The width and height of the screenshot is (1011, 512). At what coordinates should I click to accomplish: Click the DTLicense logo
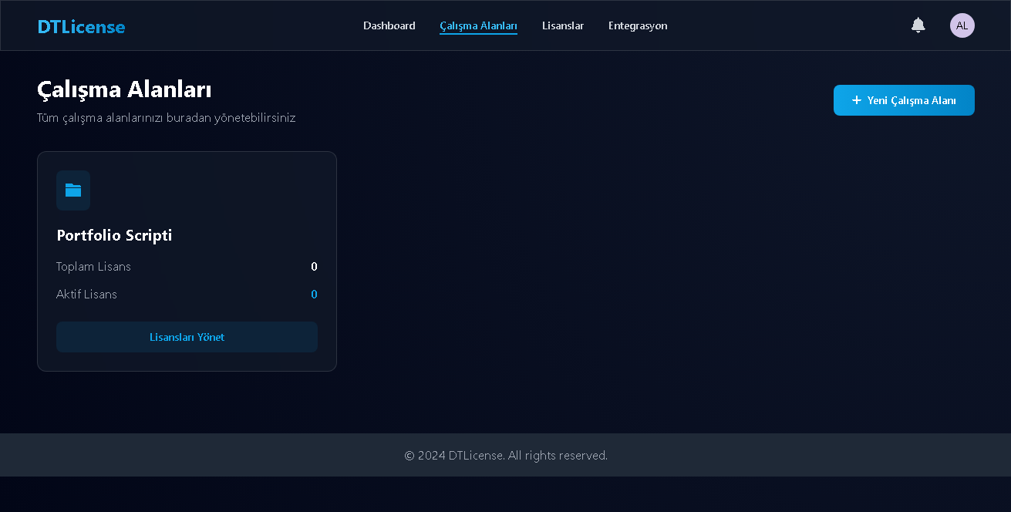pos(81,26)
